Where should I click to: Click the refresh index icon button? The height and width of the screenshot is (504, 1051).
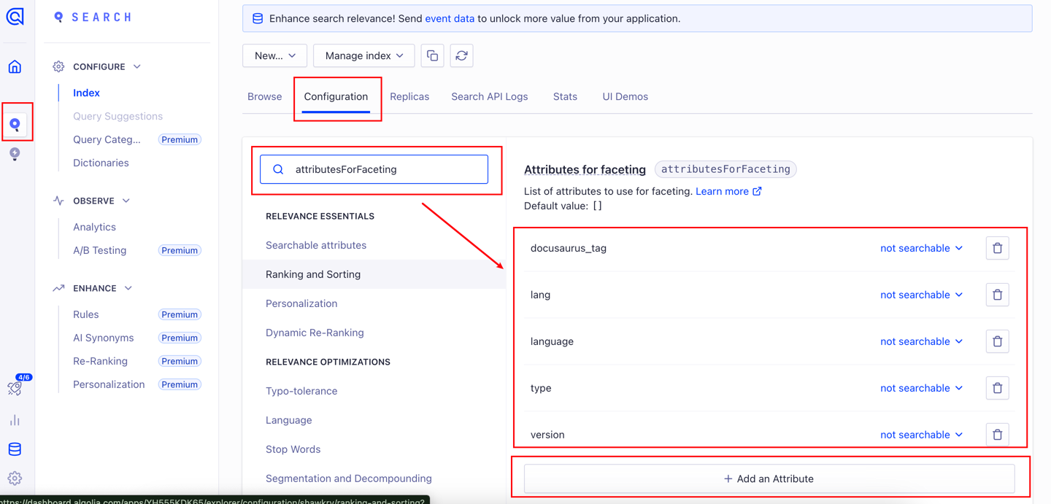461,55
